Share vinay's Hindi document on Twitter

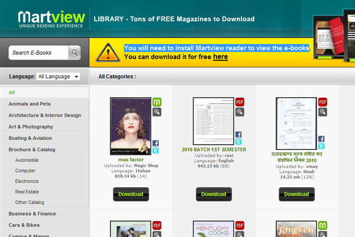point(321,146)
